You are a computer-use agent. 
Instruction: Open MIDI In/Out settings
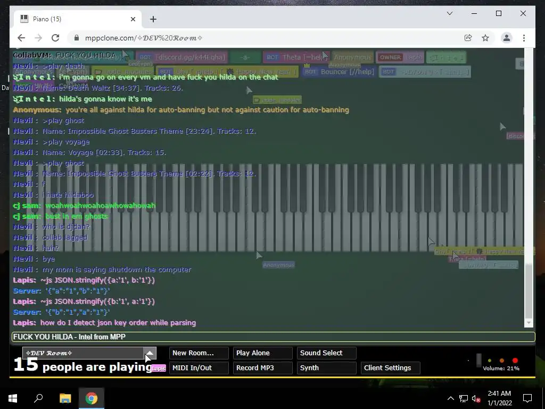tap(199, 367)
